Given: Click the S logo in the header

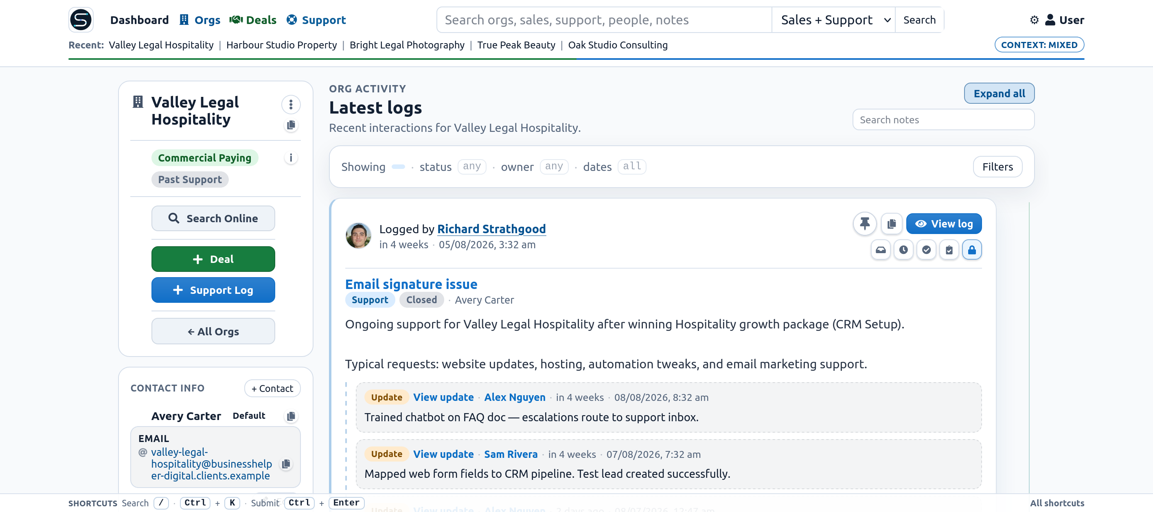Looking at the screenshot, I should coord(81,20).
